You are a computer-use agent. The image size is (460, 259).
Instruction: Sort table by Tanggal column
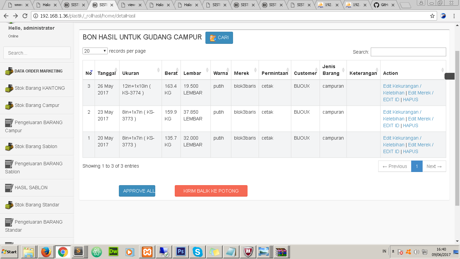tap(107, 73)
